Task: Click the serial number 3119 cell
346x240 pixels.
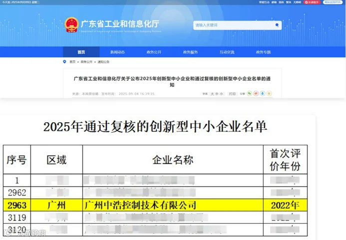Action: click(x=17, y=218)
